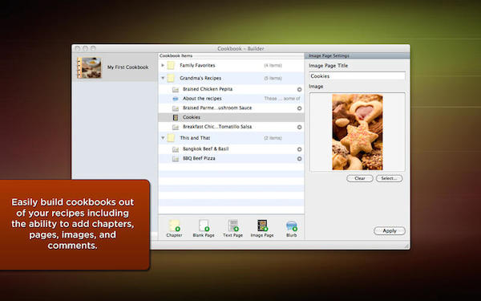This screenshot has height=301, width=481.
Task: Click the blurb icon beside About the recipes
Action: 176,99
